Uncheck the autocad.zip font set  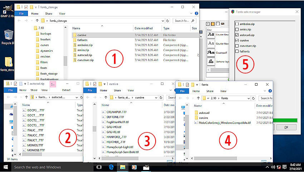[237, 35]
